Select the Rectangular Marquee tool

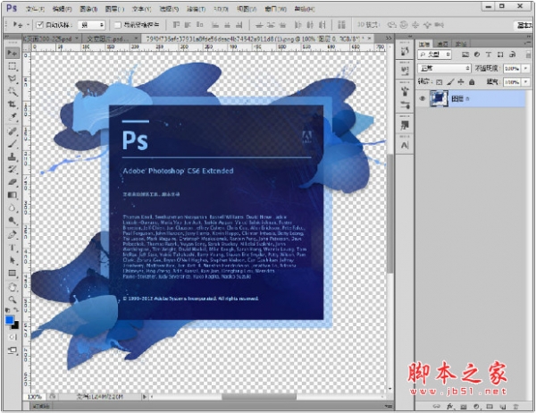[13, 66]
